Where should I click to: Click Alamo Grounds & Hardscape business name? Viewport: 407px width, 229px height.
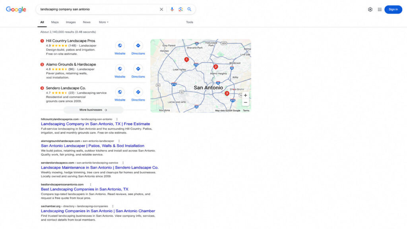[71, 64]
